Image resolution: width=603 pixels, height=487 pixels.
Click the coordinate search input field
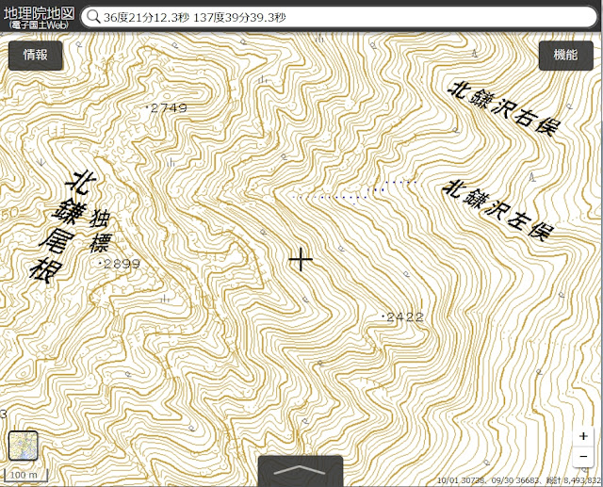click(339, 17)
